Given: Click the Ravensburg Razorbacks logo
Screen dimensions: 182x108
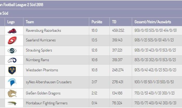Looking at the screenshot, I should (12, 31).
